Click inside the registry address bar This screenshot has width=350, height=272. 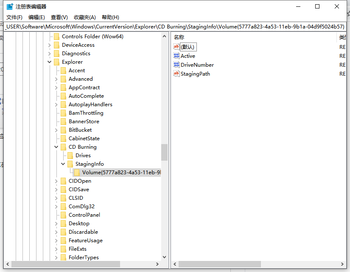[170, 27]
